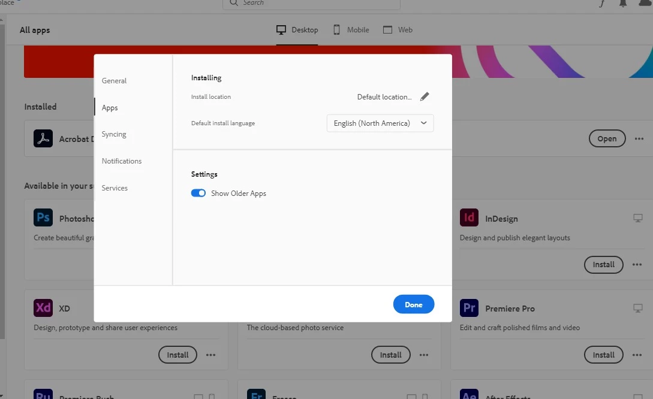Install Premiere Pro
Viewport: 653px width, 399px height.
click(603, 355)
